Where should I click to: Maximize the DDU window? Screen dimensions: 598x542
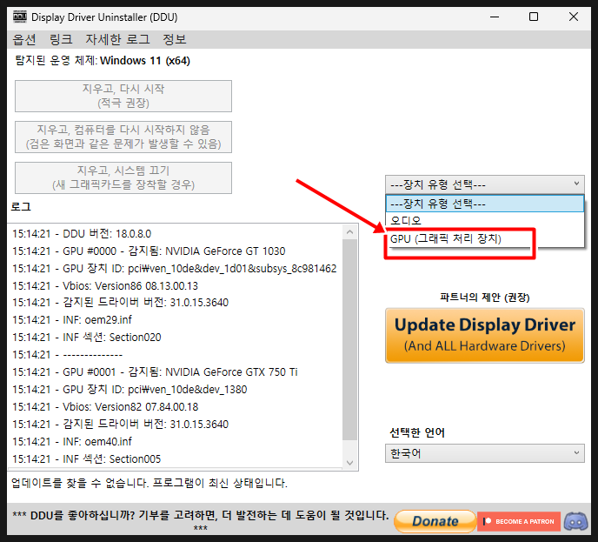pyautogui.click(x=534, y=17)
